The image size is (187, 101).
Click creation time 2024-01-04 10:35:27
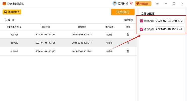pyautogui.click(x=46, y=51)
